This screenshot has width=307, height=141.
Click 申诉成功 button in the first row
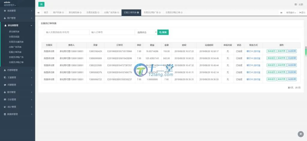point(271,51)
